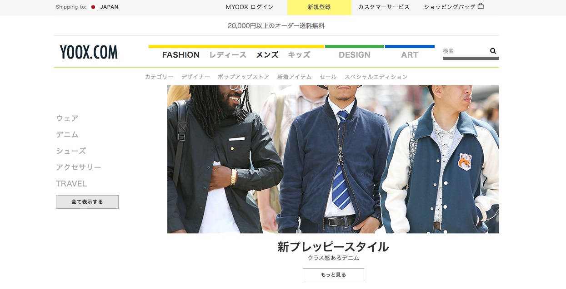Open the MYOOX ログイン link
This screenshot has height=289, width=566.
pos(250,7)
